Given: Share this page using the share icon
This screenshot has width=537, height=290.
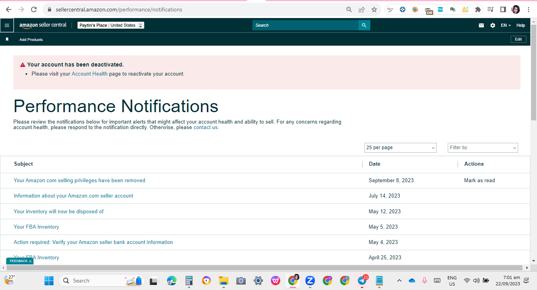Looking at the screenshot, I should pos(361,9).
